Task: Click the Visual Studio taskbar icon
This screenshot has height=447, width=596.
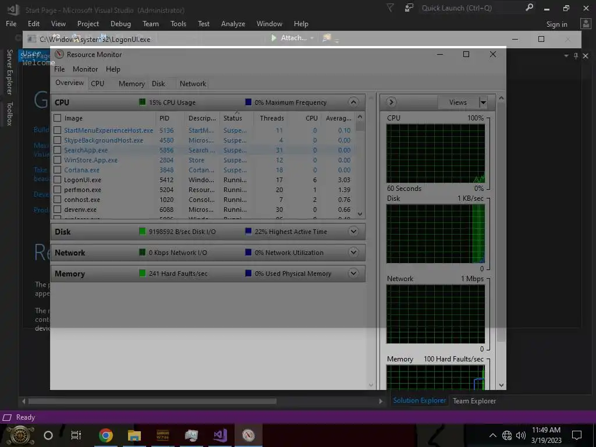Action: click(x=220, y=435)
